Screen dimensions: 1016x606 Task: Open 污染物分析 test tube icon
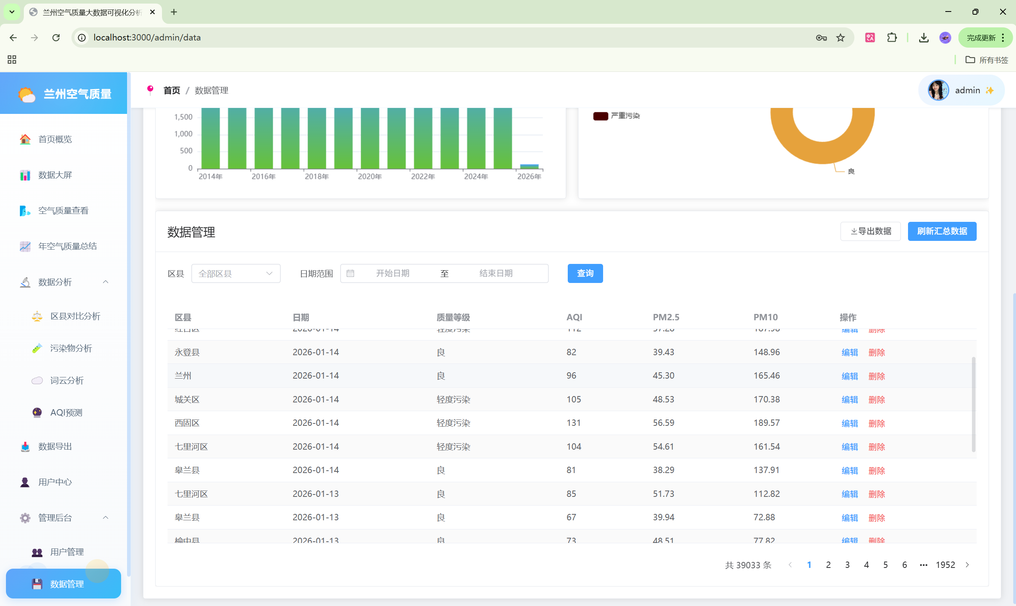tap(37, 348)
